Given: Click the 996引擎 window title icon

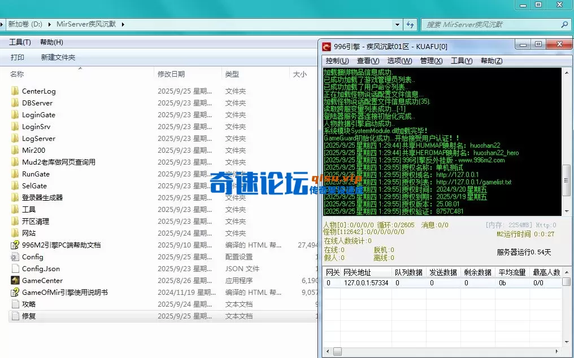Looking at the screenshot, I should 327,46.
